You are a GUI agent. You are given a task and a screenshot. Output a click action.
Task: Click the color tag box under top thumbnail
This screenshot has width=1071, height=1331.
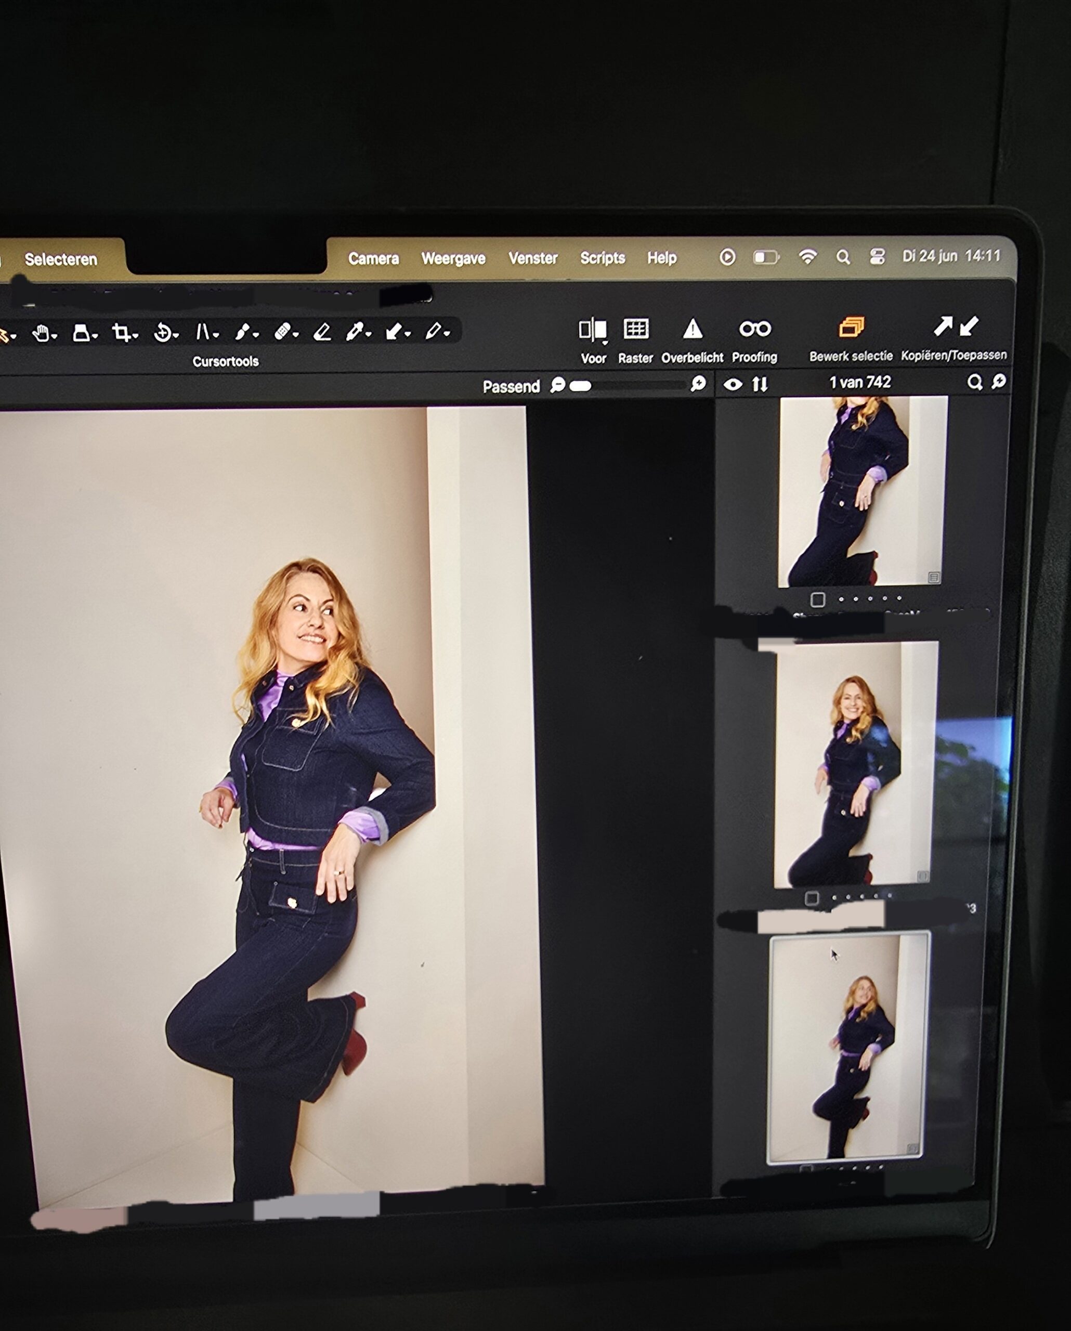(x=818, y=599)
